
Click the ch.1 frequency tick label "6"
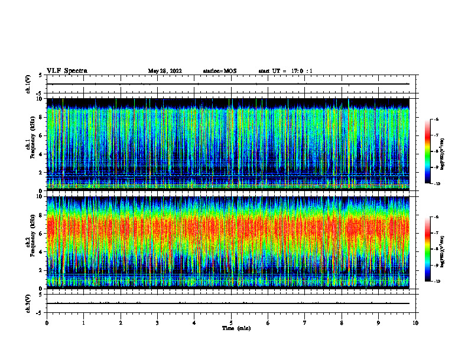(x=41, y=135)
